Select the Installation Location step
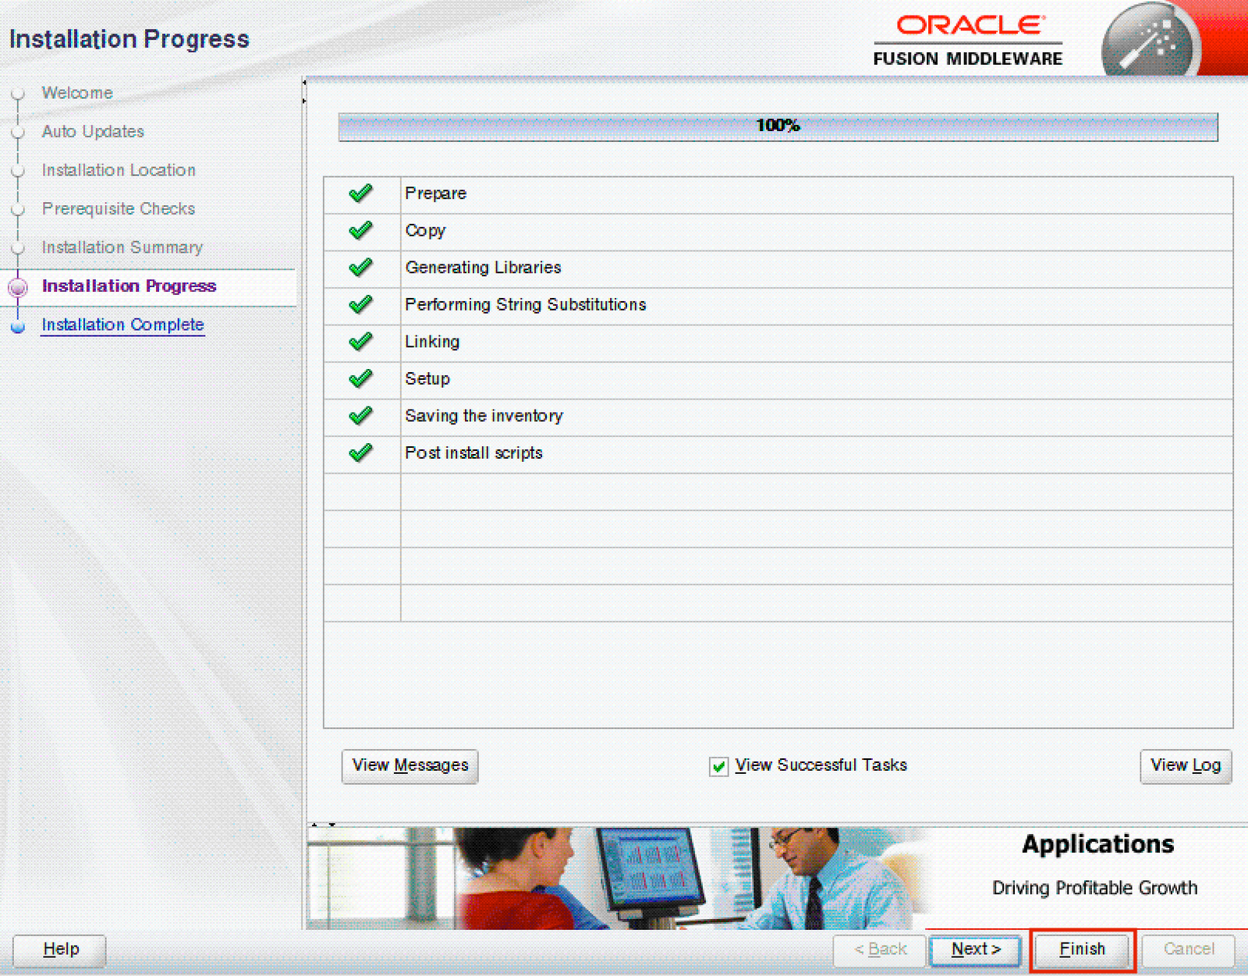 (119, 170)
